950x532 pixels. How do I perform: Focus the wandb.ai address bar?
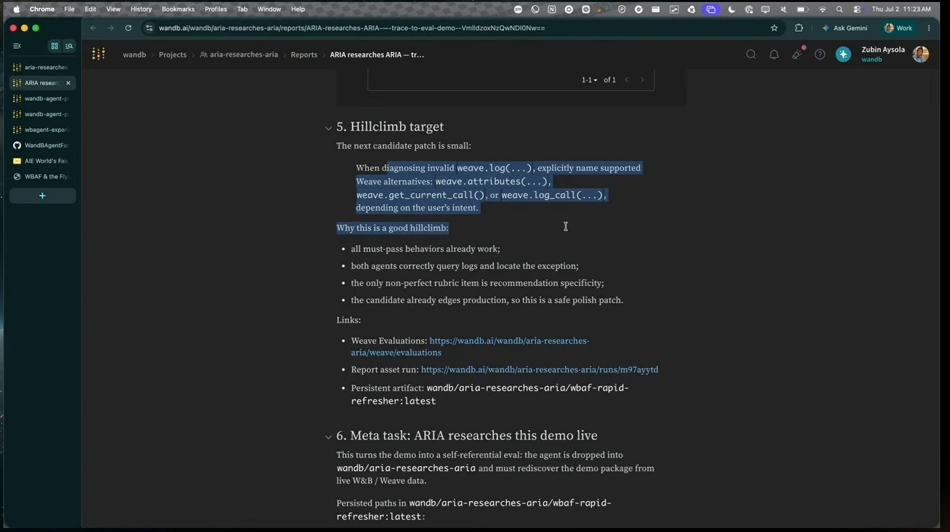455,28
